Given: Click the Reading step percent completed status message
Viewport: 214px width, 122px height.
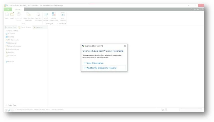Looking at the screenshot, I should (40, 109).
